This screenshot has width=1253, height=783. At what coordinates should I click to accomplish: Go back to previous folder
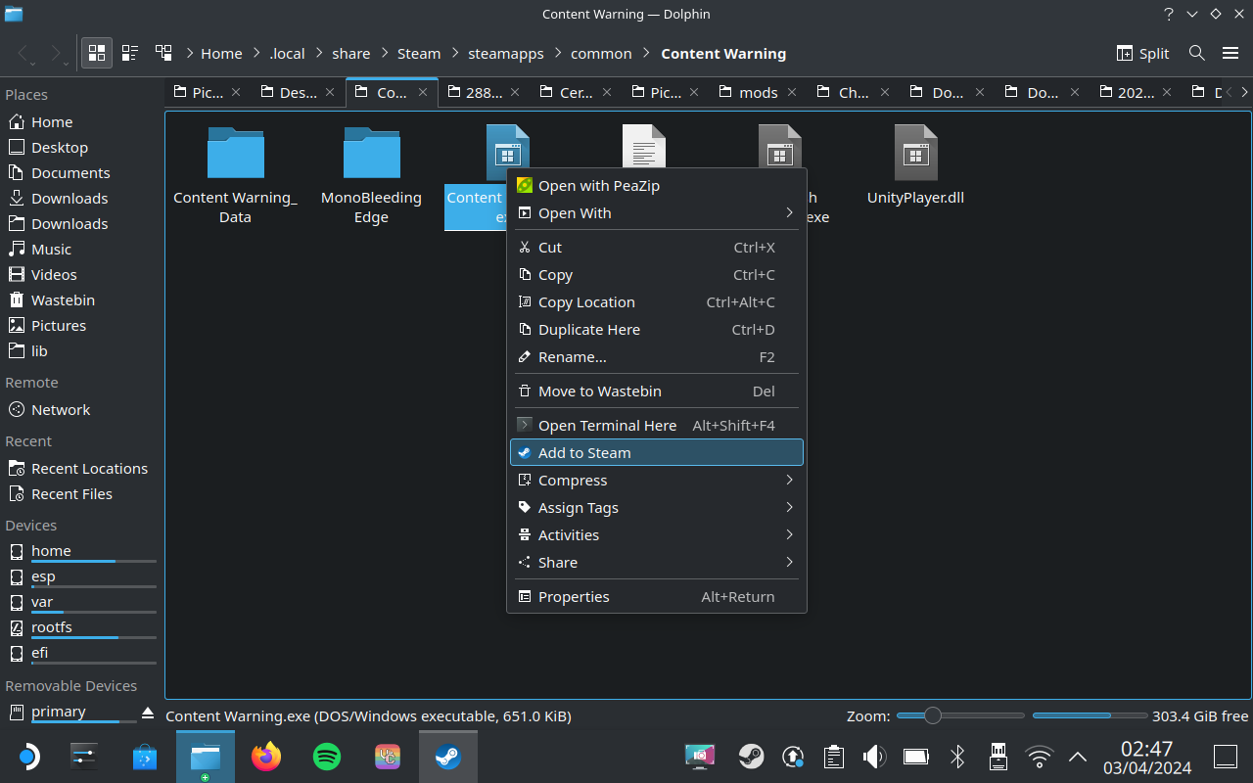pyautogui.click(x=23, y=53)
